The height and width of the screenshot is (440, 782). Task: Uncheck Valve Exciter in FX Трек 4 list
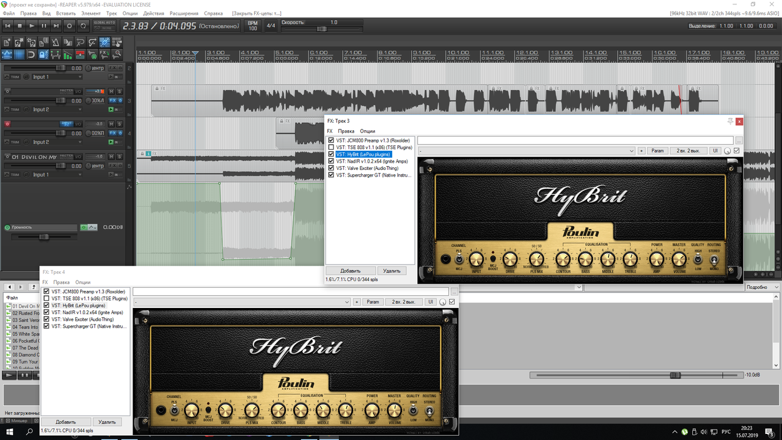[46, 319]
